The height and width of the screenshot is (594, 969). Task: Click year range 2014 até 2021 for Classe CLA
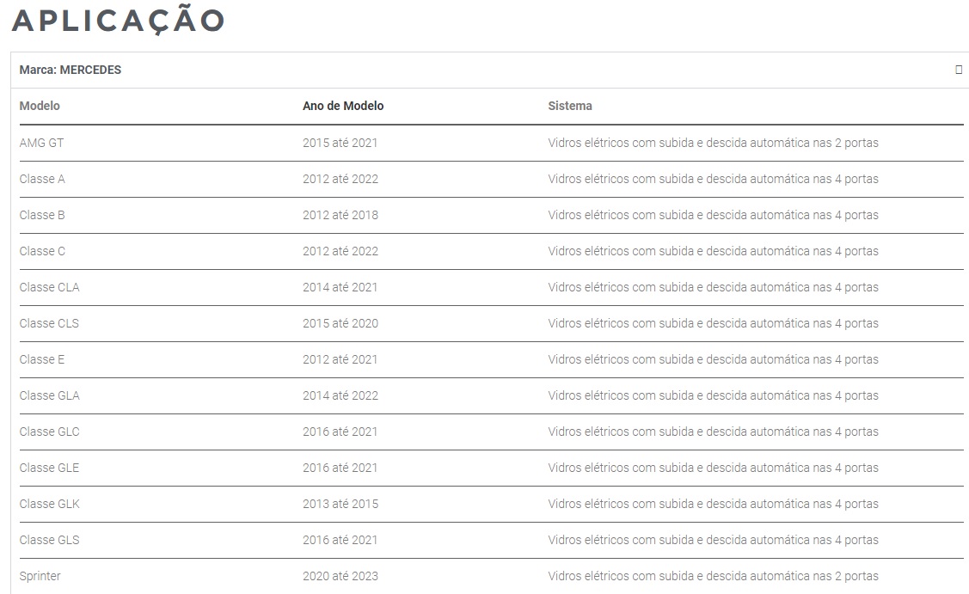(x=340, y=287)
